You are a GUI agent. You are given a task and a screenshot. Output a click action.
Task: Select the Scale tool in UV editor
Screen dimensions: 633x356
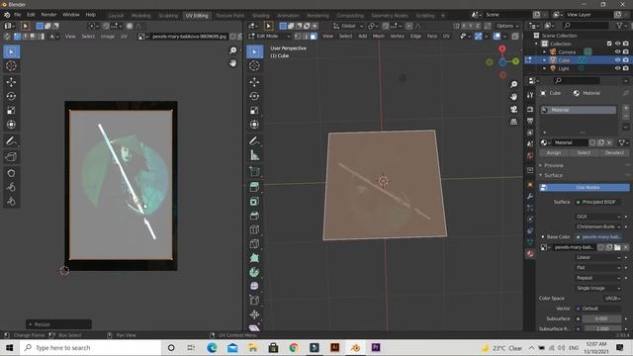tap(11, 110)
